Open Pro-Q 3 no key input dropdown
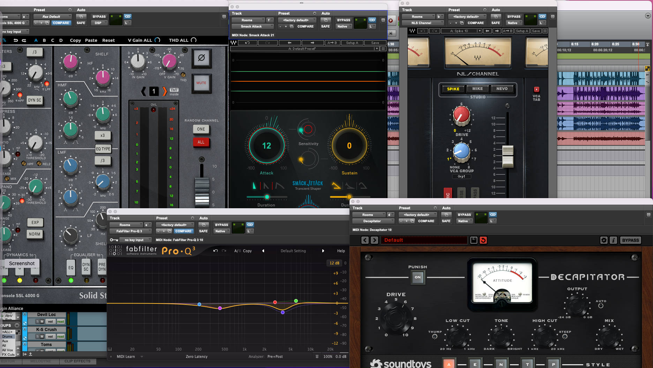Viewport: 653px width, 368px height. click(135, 240)
